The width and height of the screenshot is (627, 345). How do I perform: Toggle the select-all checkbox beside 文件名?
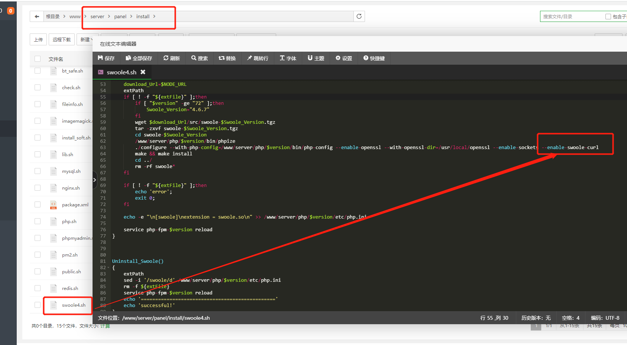point(38,59)
